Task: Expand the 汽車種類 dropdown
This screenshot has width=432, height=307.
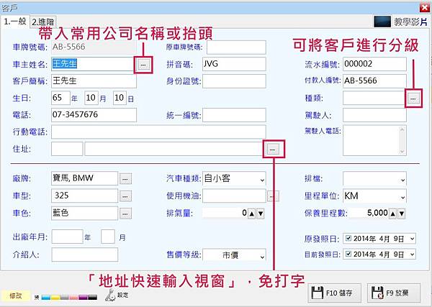Action: (x=262, y=180)
